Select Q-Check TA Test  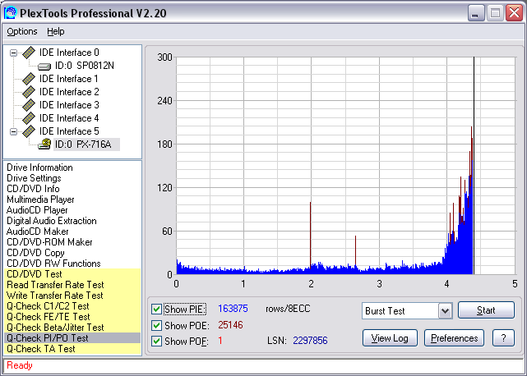(72, 349)
